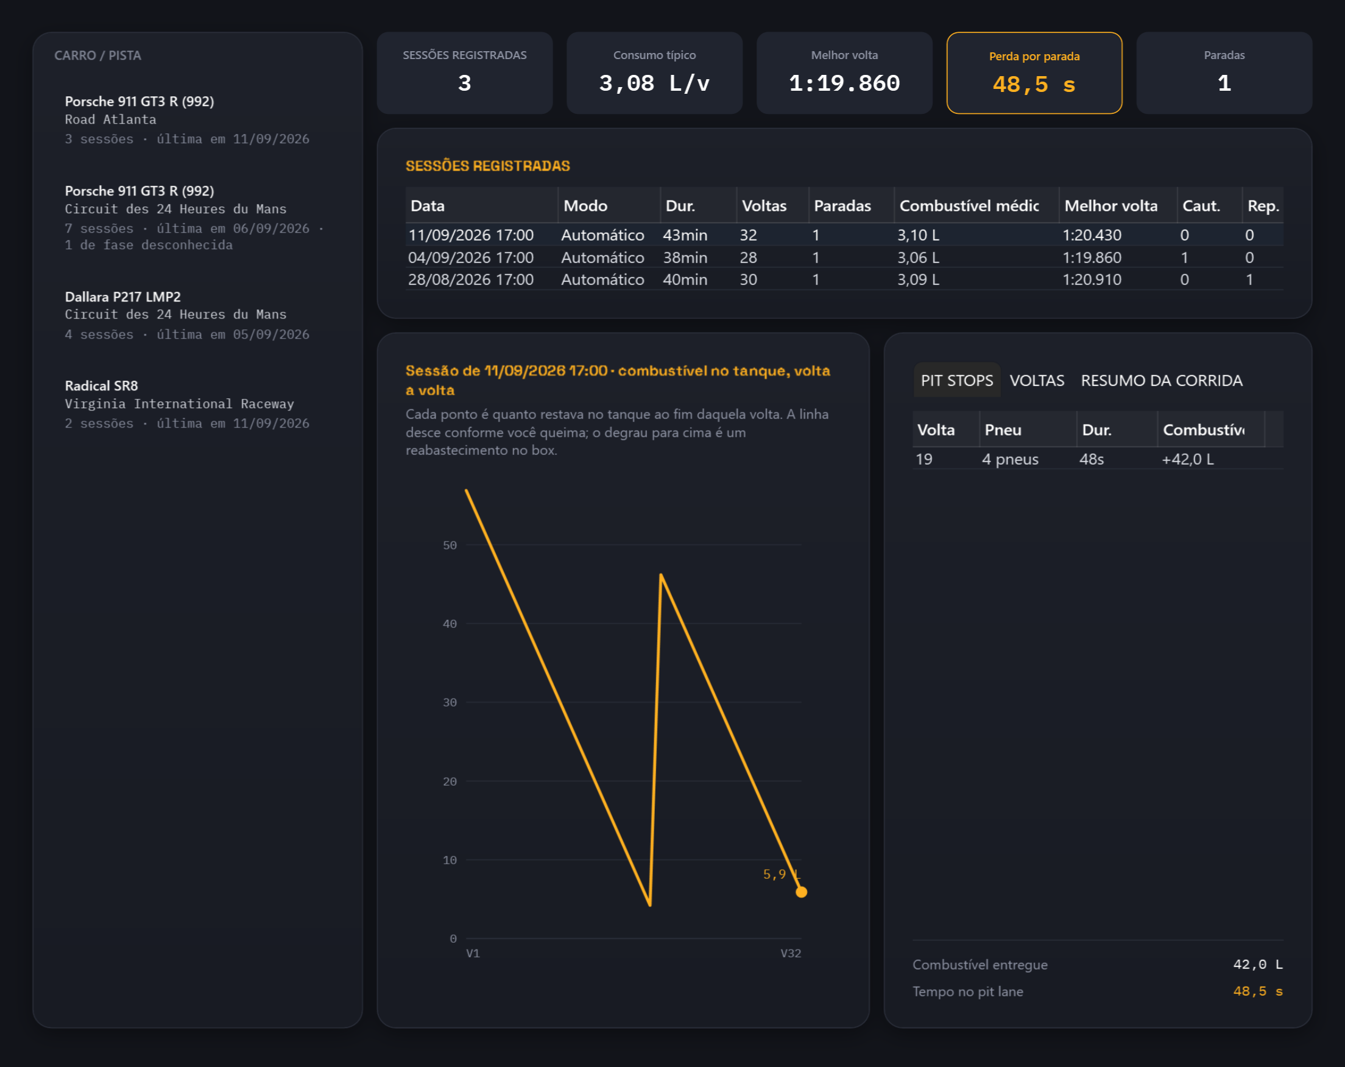Click the 43min duration cell
This screenshot has width=1345, height=1067.
[x=685, y=235]
